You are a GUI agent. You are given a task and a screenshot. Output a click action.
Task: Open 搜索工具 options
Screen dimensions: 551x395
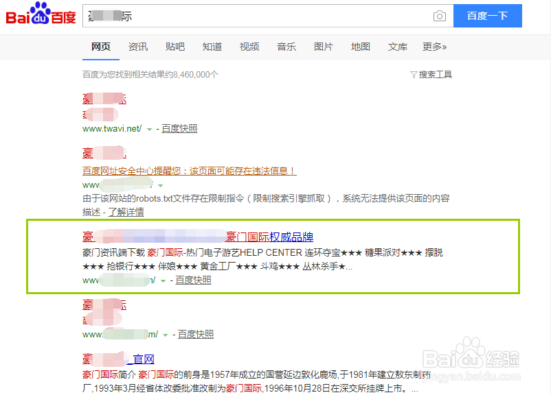pyautogui.click(x=436, y=75)
